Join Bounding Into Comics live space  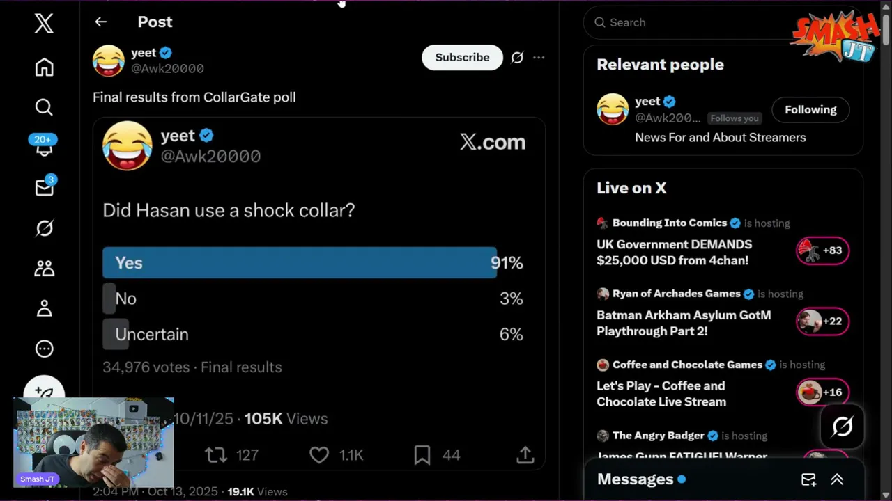point(822,250)
